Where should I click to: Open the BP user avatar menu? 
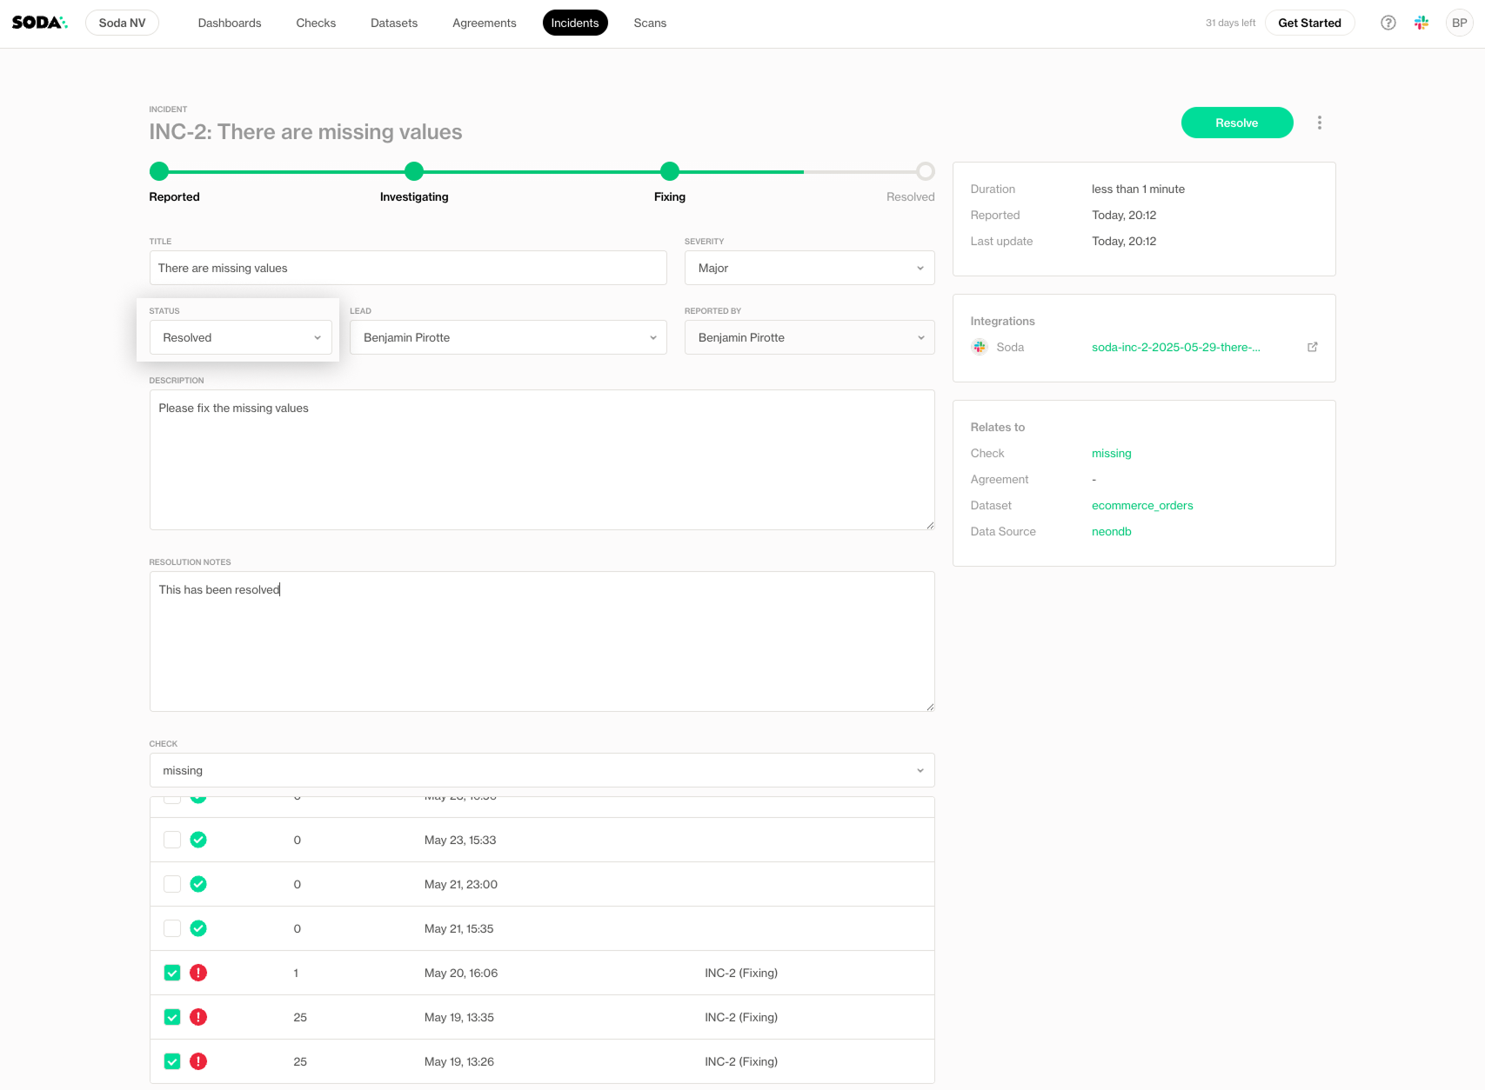(x=1459, y=23)
